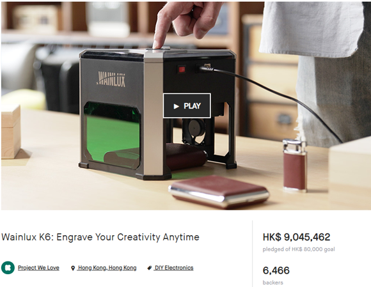This screenshot has width=371, height=287.
Task: Click the HK$ 9,045,462 pledged amount
Action: [296, 237]
